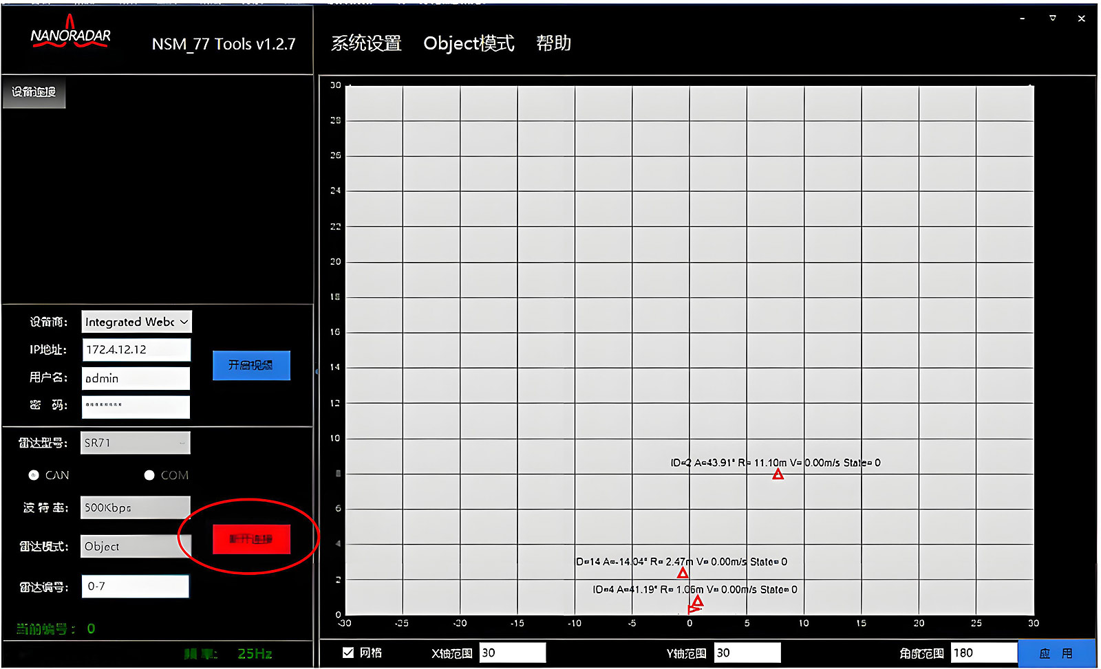The image size is (1101, 669).
Task: Select the CAN radio button
Action: click(x=34, y=475)
